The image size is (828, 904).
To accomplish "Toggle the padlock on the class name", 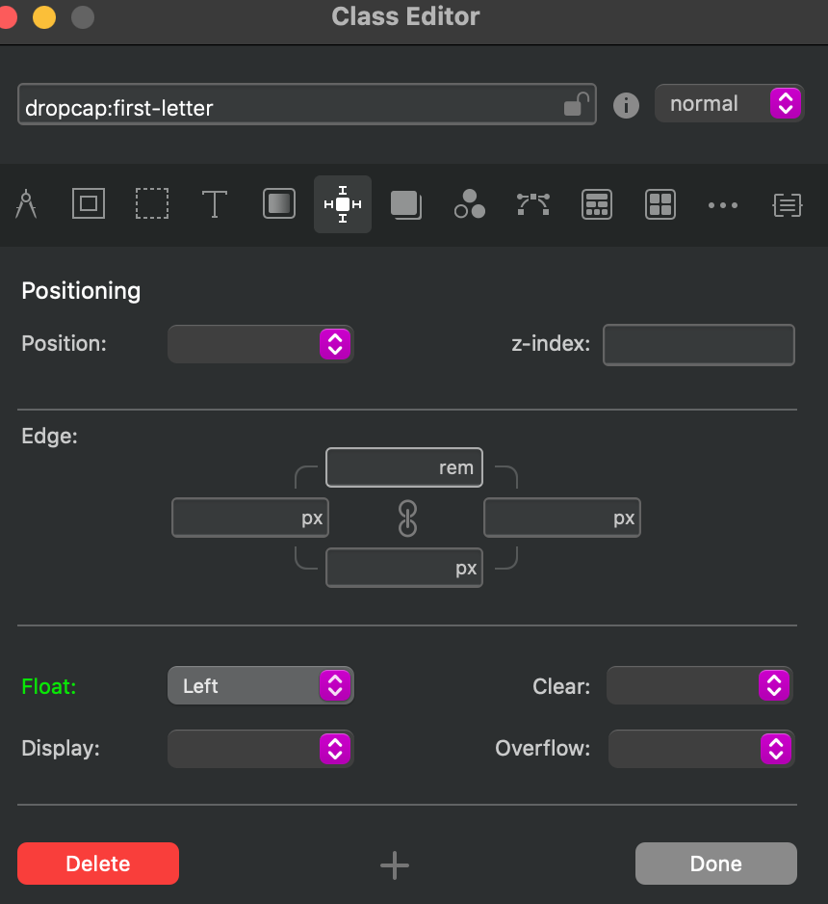I will pos(575,104).
